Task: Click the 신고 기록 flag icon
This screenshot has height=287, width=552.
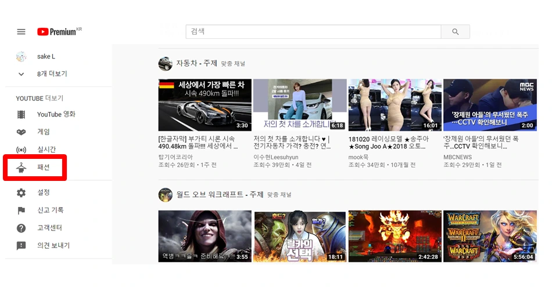Action: (x=21, y=210)
